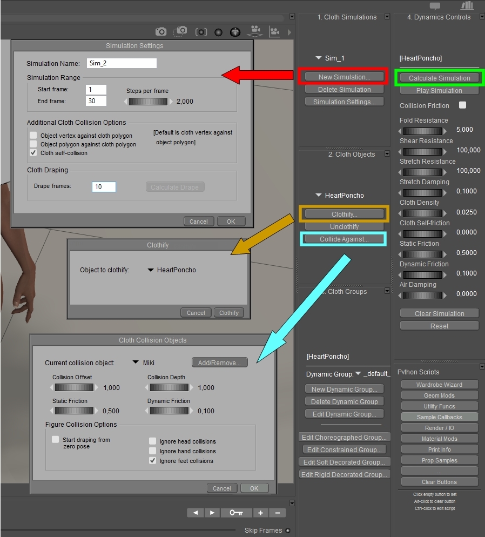Click the Simulation Name field
The height and width of the screenshot is (537, 485).
122,63
